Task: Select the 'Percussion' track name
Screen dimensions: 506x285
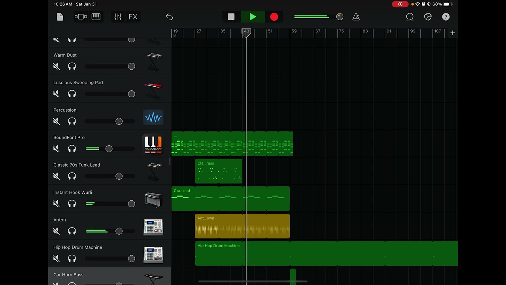Action: point(65,110)
